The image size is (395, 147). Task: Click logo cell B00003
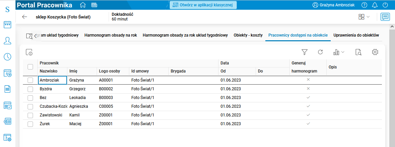[x=113, y=98]
